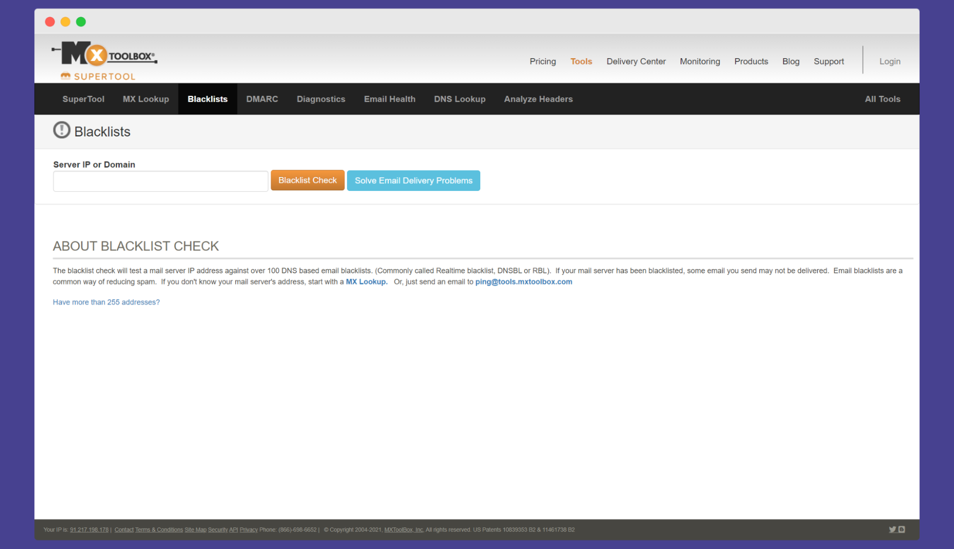Click the SuperTool tab in toolbar

[83, 99]
